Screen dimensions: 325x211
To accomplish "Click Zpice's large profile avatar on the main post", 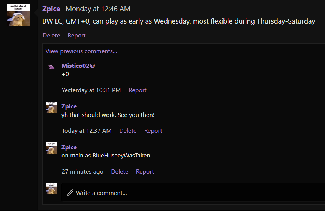I will (x=18, y=15).
